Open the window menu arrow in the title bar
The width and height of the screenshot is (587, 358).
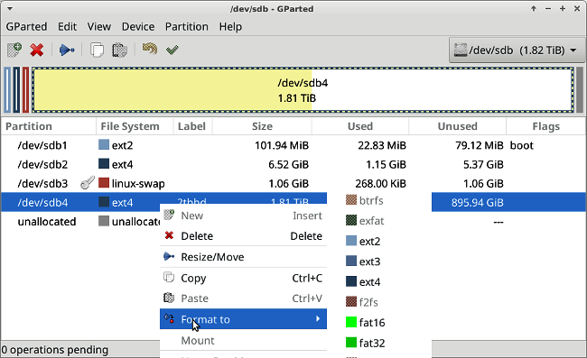click(x=10, y=8)
